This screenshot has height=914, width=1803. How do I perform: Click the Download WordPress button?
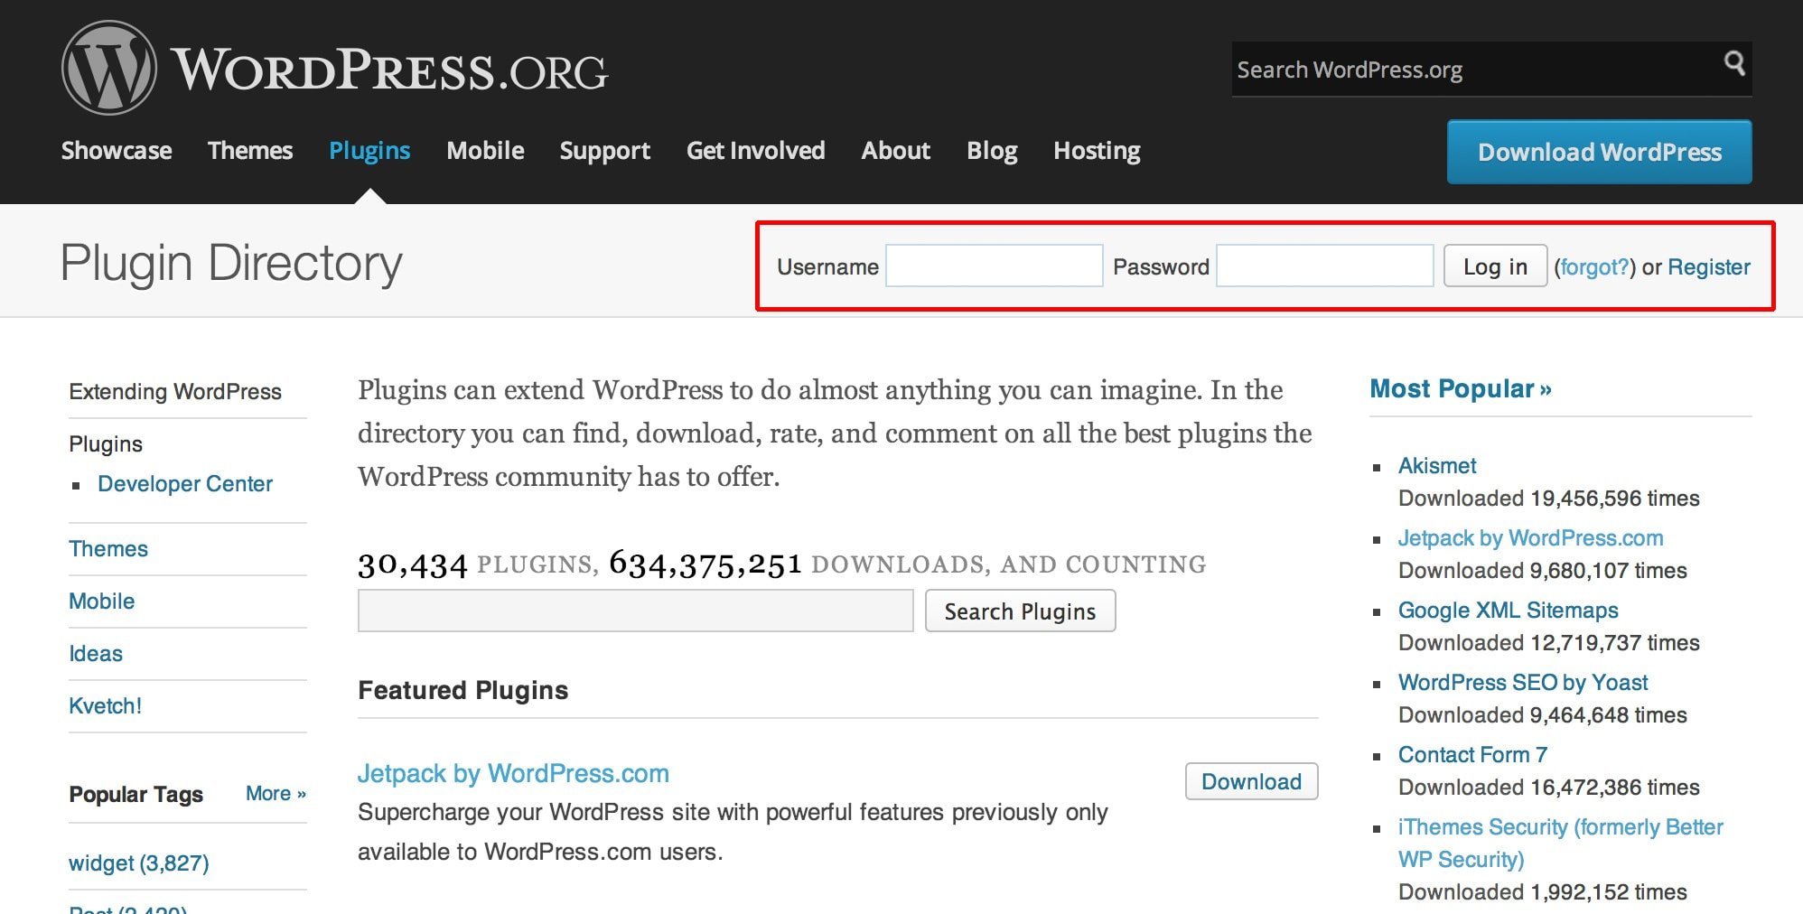[1600, 152]
